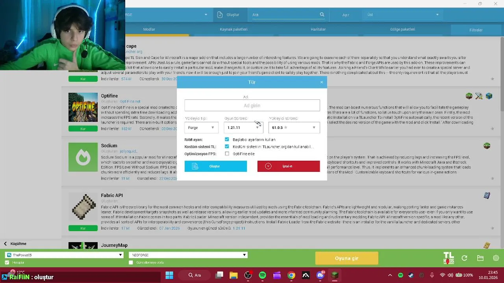Image resolution: width=504 pixels, height=283 pixels.
Task: Close the Tür dialog with the X
Action: 321,82
